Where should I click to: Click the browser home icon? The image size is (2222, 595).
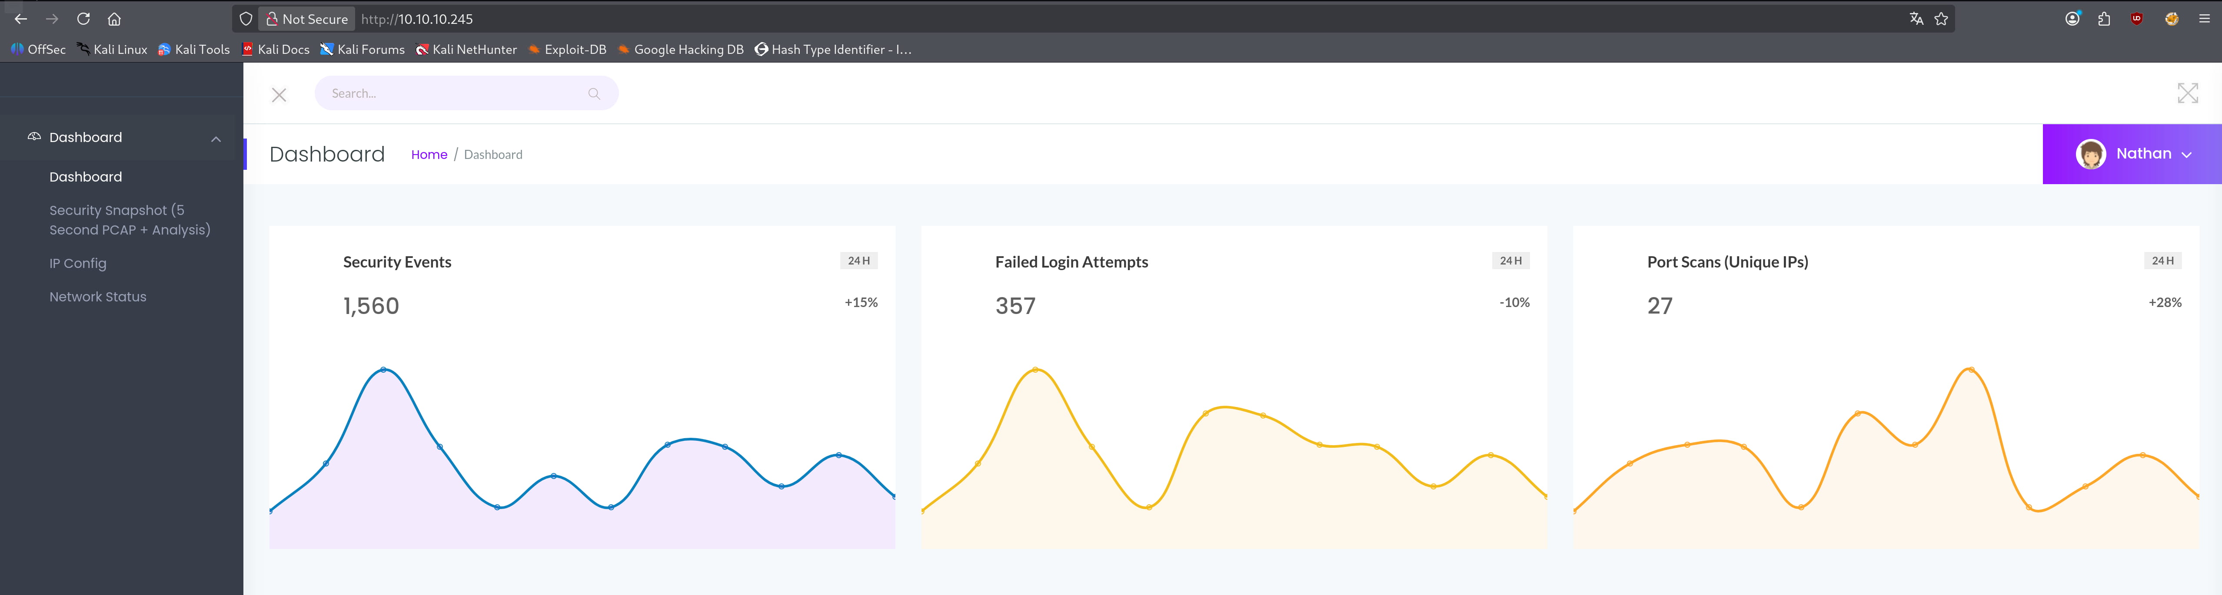pyautogui.click(x=114, y=19)
